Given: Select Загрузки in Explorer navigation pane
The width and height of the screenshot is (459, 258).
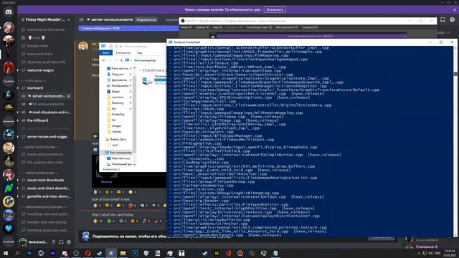Looking at the screenshot, I should coord(118,75).
